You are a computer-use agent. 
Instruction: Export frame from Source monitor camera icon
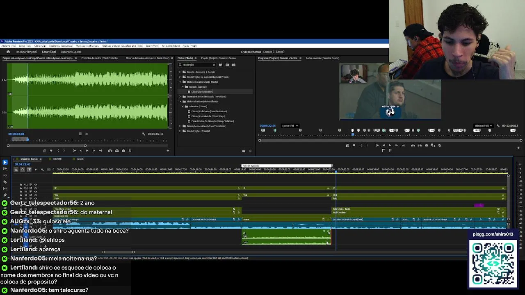[x=123, y=151]
